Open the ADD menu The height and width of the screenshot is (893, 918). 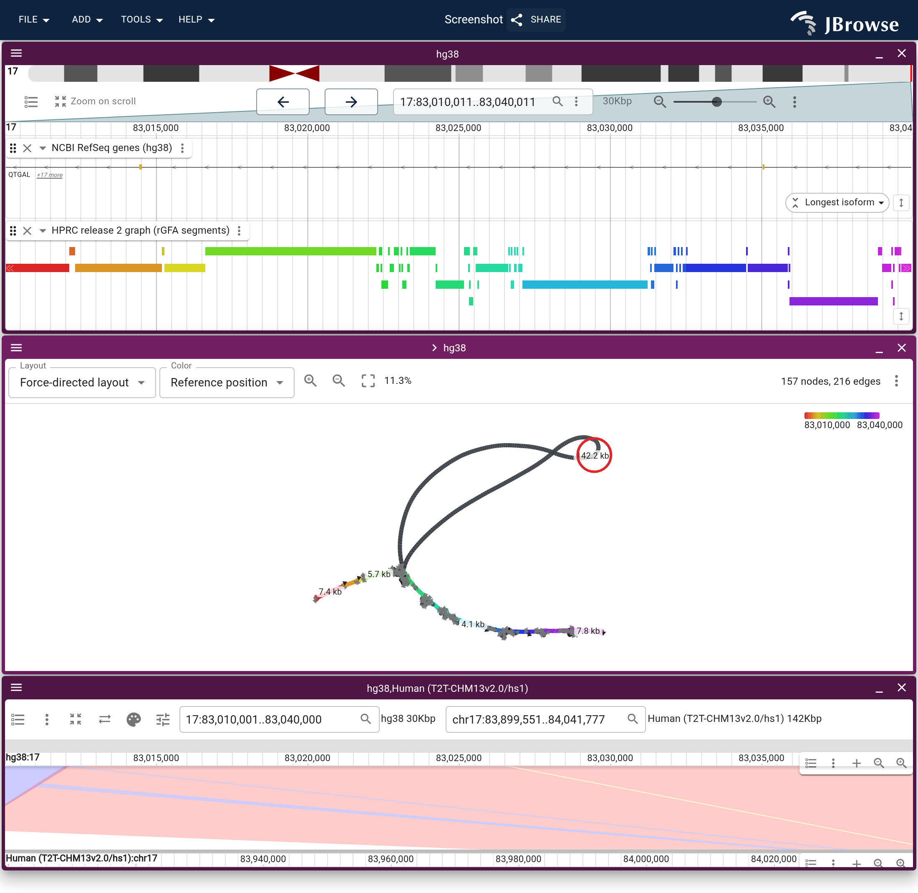[87, 20]
